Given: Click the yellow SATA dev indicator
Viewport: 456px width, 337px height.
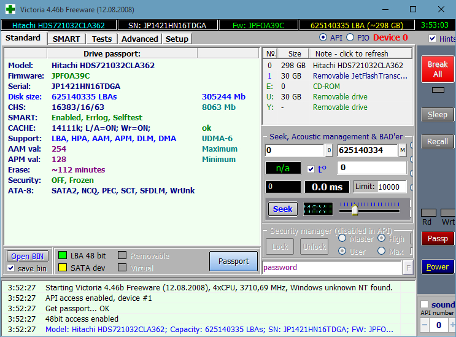Looking at the screenshot, I should click(x=63, y=268).
